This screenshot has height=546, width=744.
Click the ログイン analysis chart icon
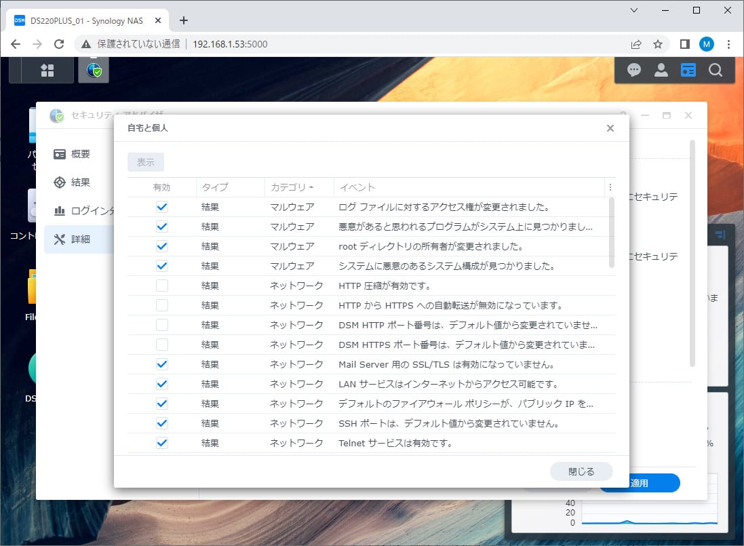tap(59, 211)
